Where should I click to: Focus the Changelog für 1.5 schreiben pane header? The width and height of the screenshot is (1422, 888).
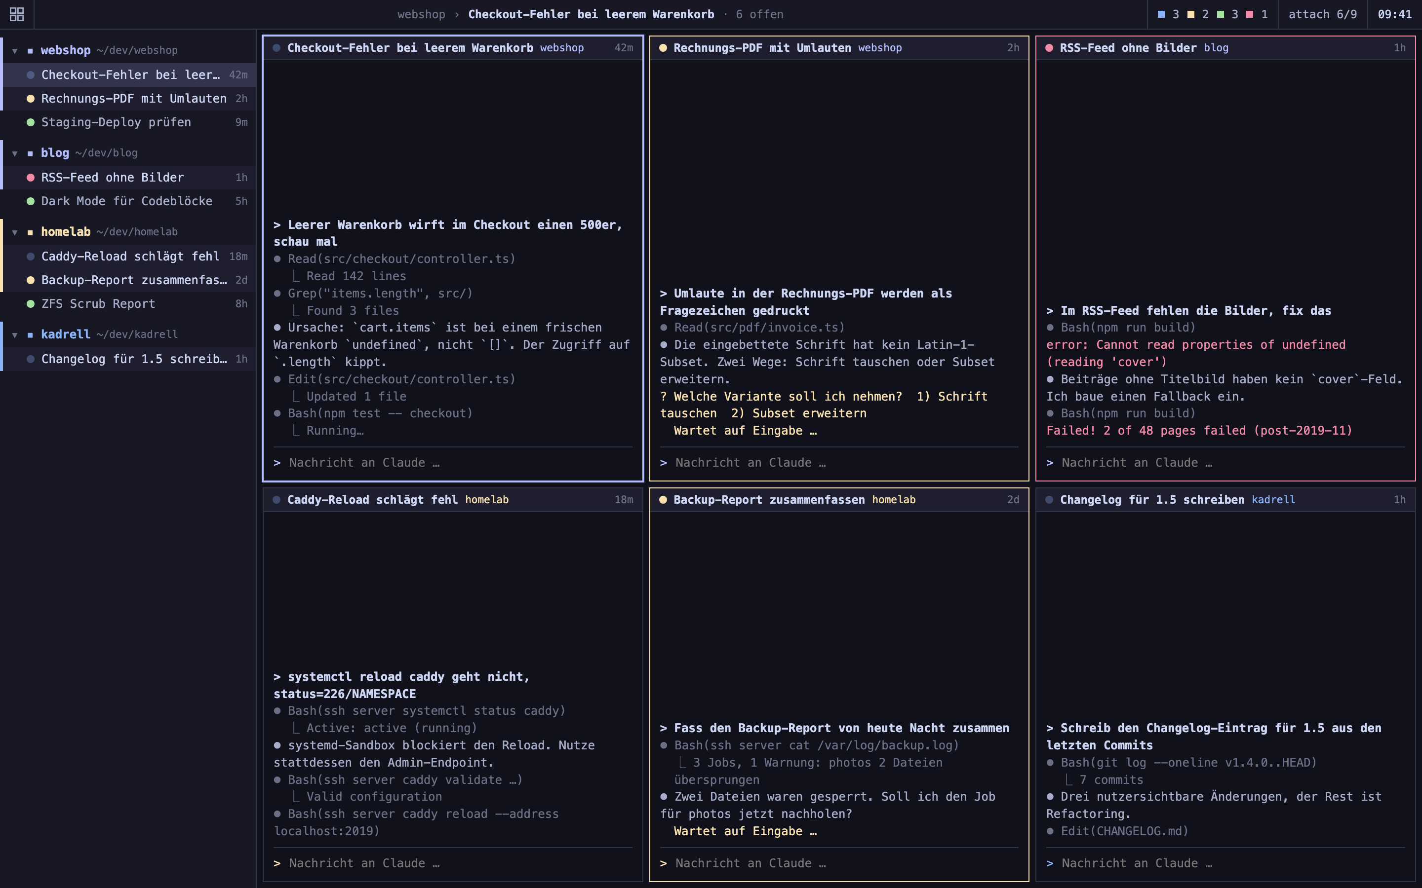[1225, 500]
